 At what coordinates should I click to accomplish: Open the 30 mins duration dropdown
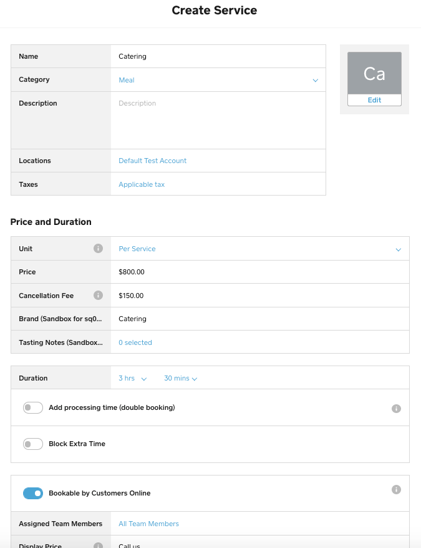181,378
